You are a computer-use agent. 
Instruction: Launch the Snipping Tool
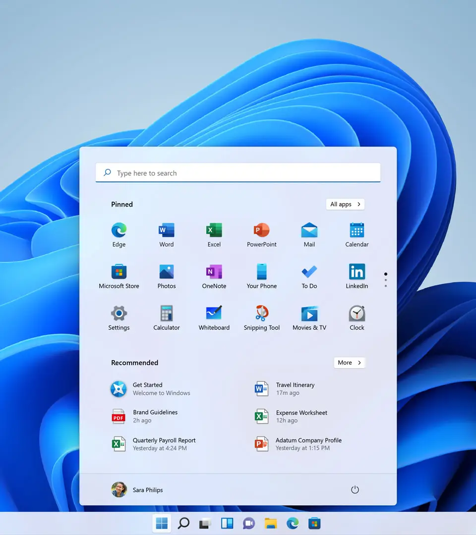(x=262, y=318)
